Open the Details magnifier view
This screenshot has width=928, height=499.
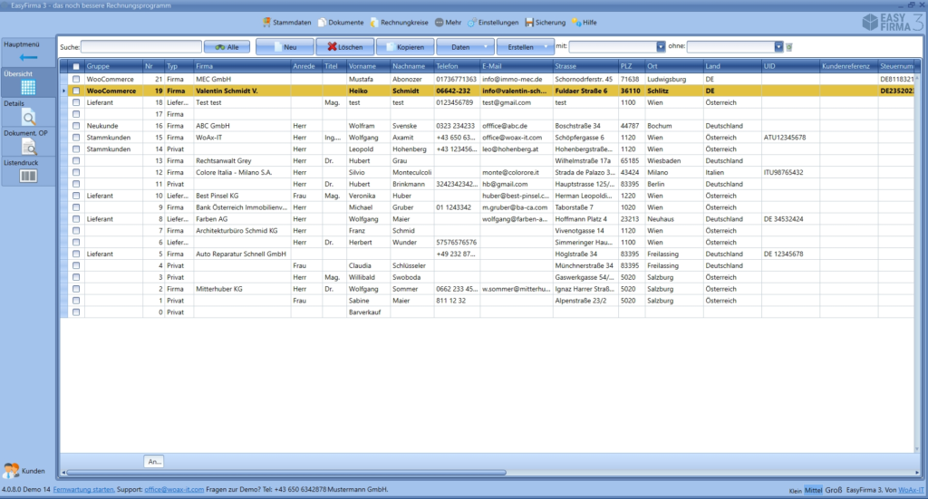tap(27, 114)
